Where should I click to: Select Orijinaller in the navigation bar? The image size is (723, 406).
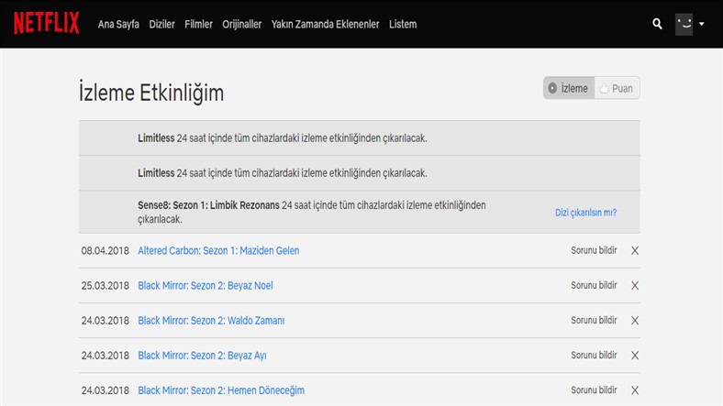[x=241, y=25]
